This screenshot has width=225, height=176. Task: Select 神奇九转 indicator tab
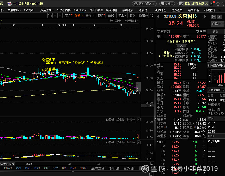click(114, 168)
